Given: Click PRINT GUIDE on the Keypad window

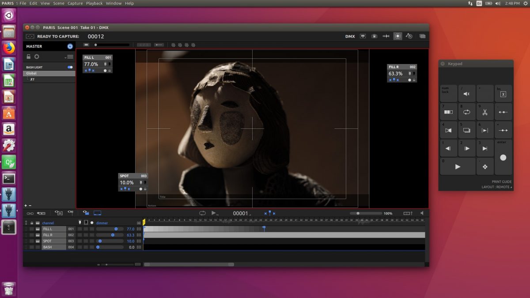Looking at the screenshot, I should 502,181.
